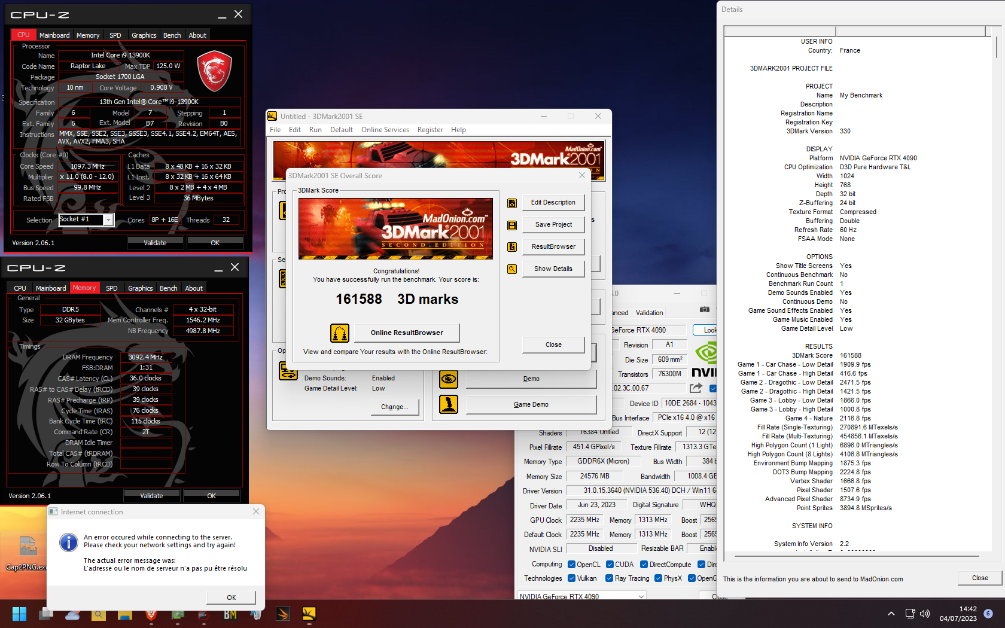Click Close in the Details window
Viewport: 1005px width, 628px height.
click(x=980, y=578)
